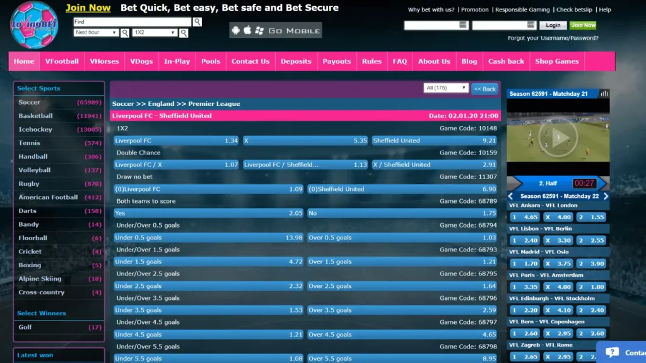
Task: Open the All (175) filter dropdown
Action: tap(446, 88)
